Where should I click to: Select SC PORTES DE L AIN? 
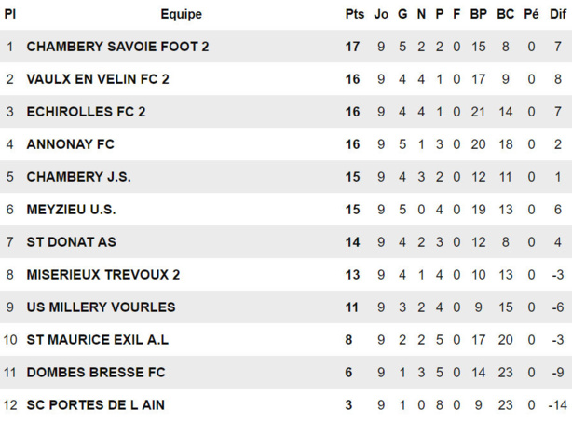click(x=96, y=405)
